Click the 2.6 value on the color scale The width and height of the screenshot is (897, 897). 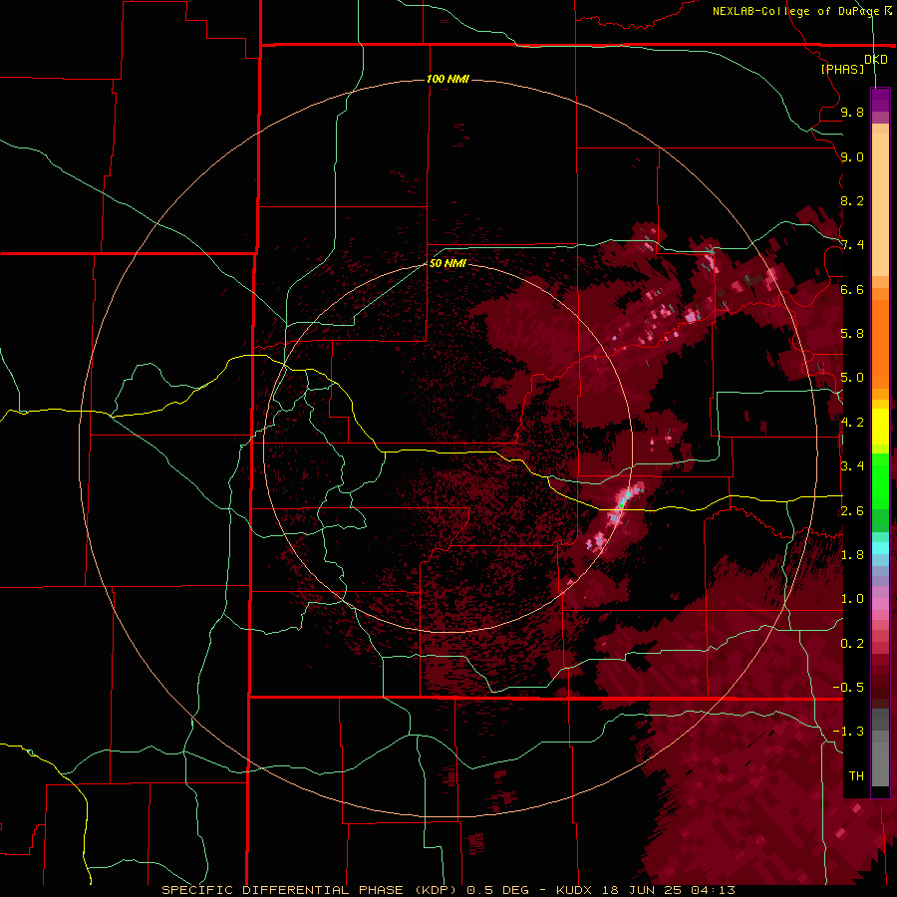[x=852, y=511]
